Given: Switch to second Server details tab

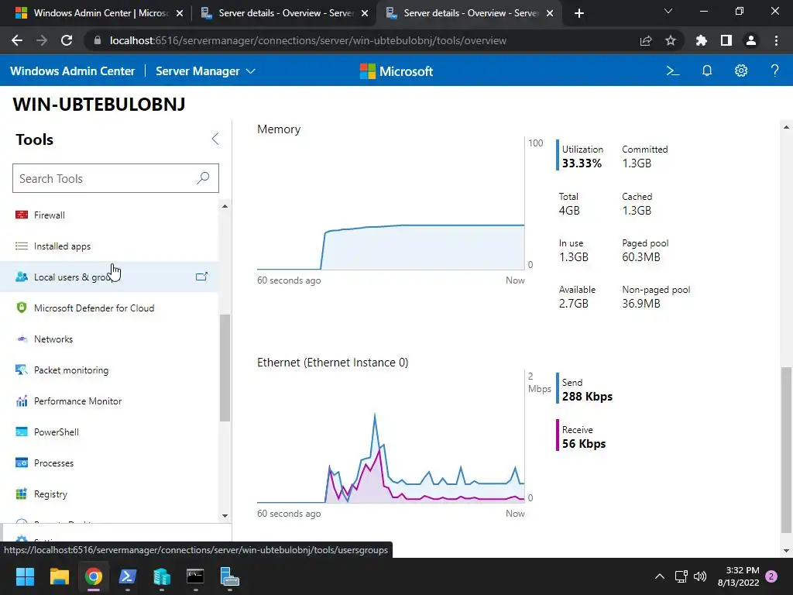Looking at the screenshot, I should pyautogui.click(x=283, y=13).
